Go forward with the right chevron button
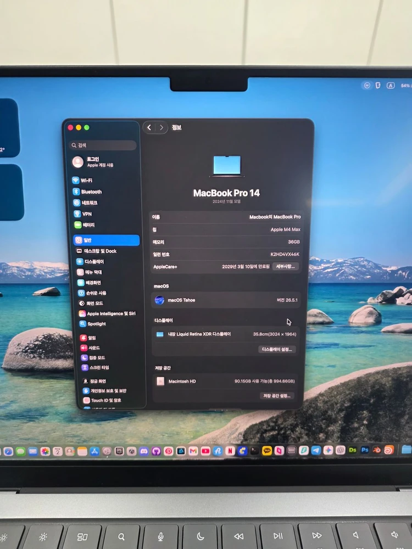 tap(161, 127)
